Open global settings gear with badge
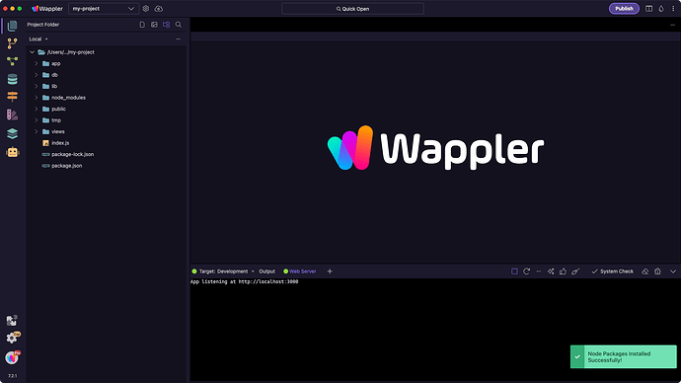Screen dimensions: 681x383 click(x=13, y=338)
